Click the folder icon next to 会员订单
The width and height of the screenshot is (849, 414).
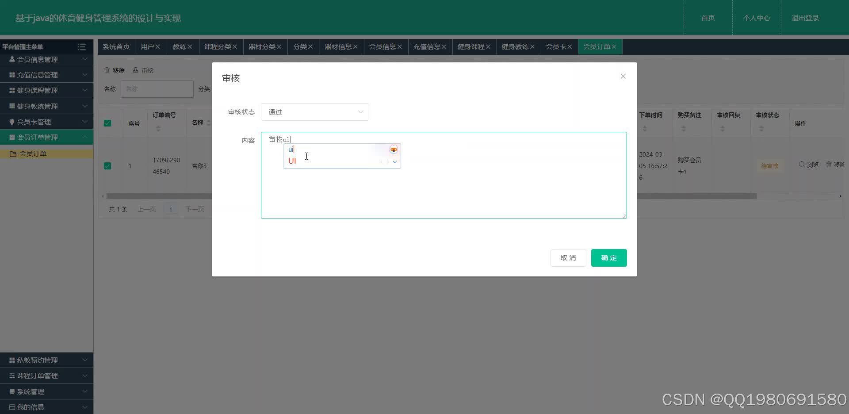pos(14,153)
